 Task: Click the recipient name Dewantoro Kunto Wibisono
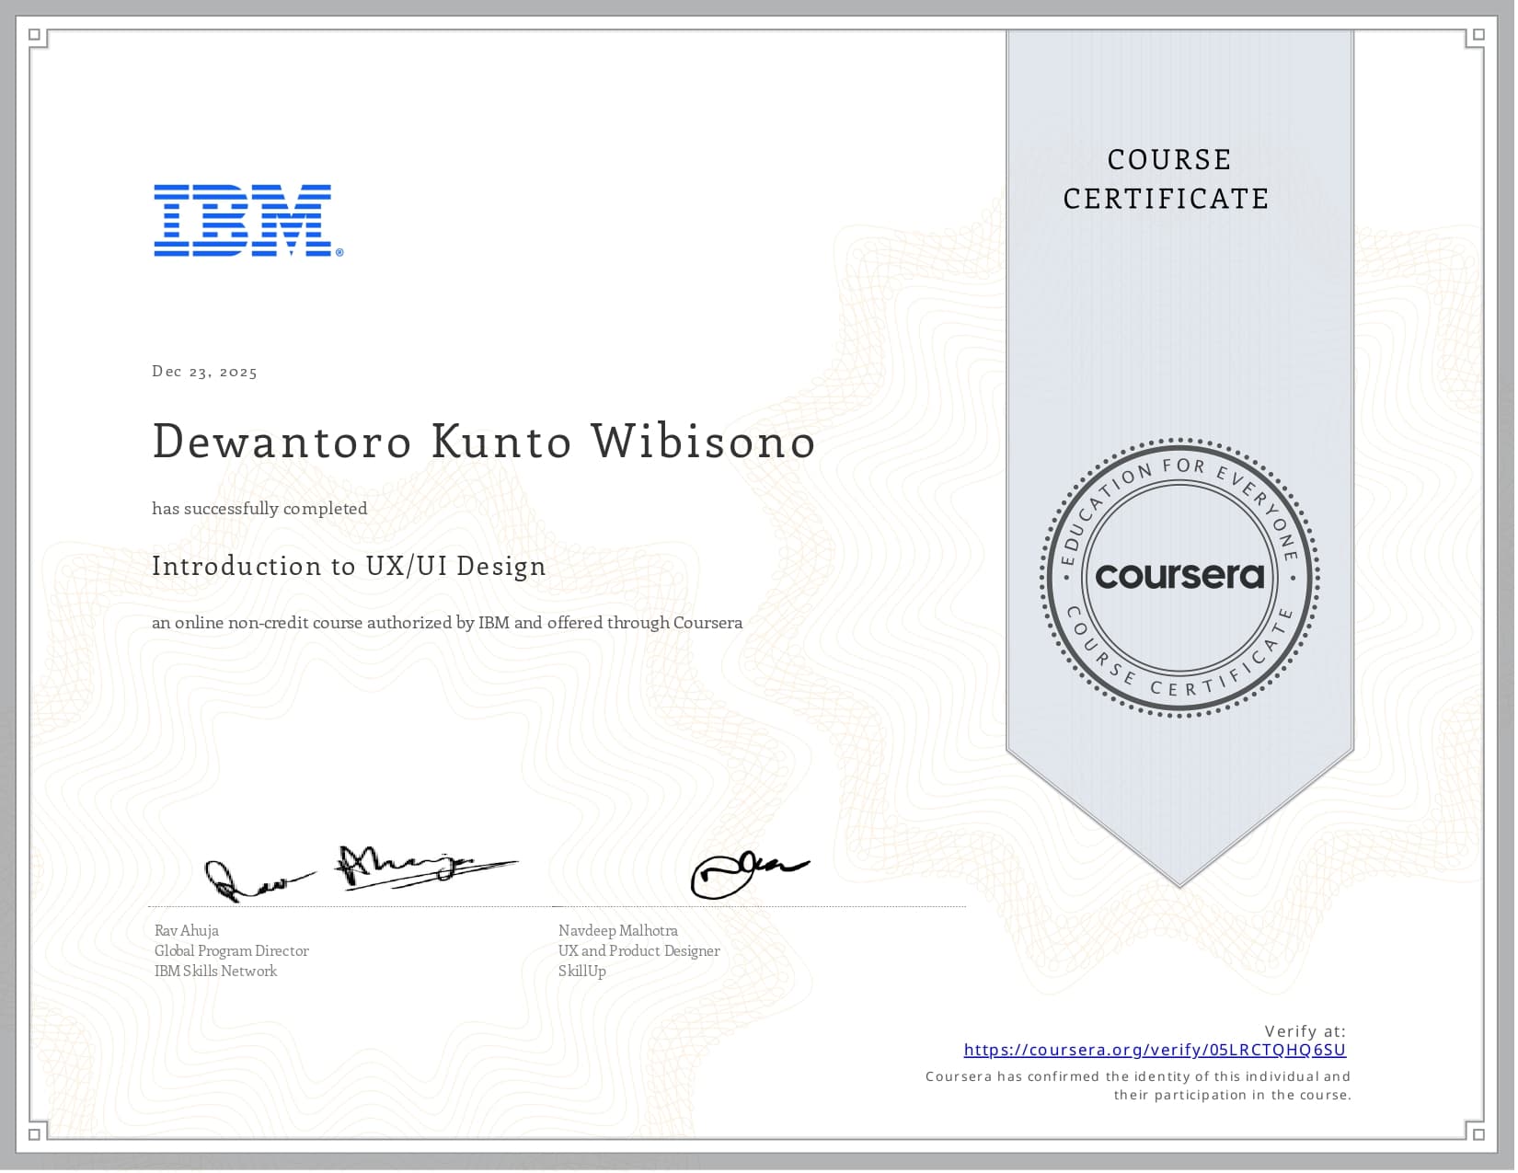click(x=484, y=442)
